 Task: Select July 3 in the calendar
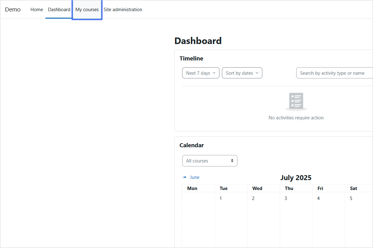pyautogui.click(x=286, y=198)
